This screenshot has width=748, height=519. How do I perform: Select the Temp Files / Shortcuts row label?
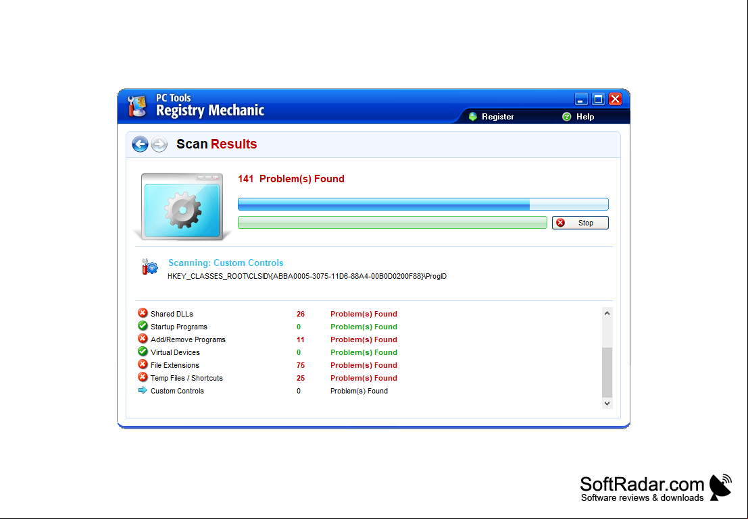point(186,379)
